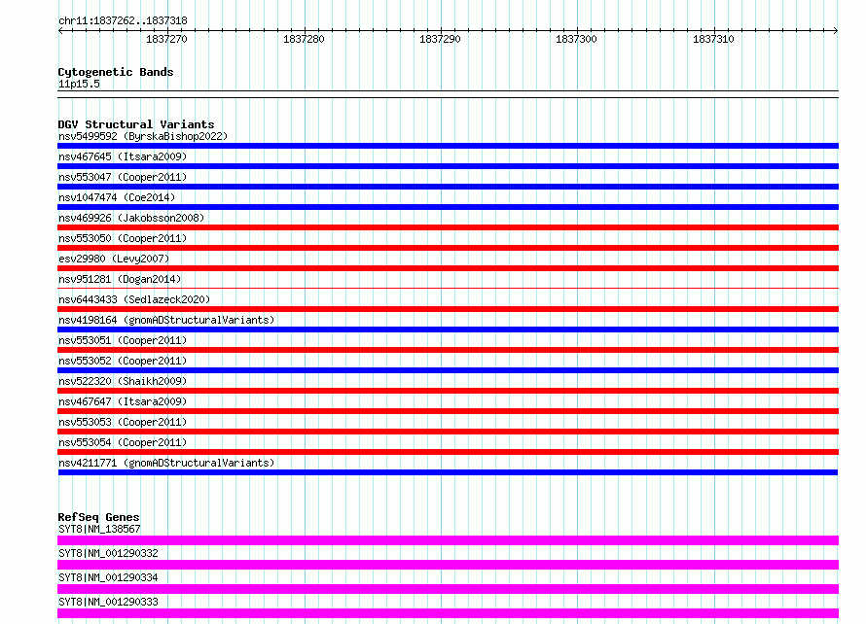866x624 pixels.
Task: Click the DGV Structural Variants track title
Action: [x=136, y=124]
